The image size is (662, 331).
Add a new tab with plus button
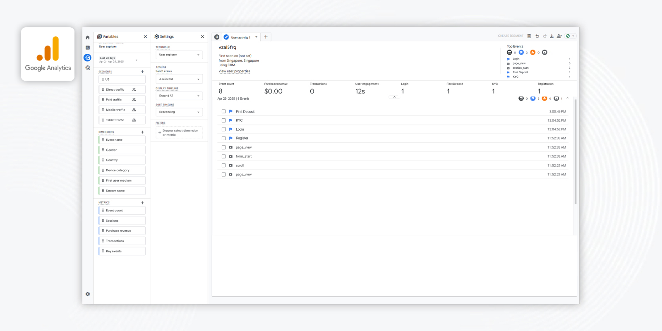coord(266,37)
